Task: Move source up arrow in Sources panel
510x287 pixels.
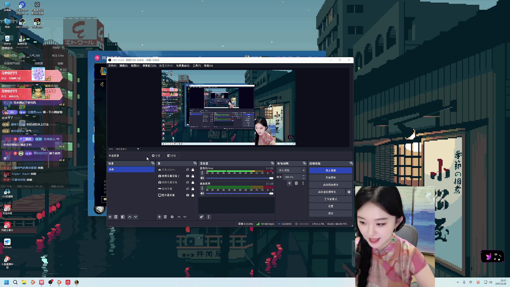Action: tap(179, 217)
